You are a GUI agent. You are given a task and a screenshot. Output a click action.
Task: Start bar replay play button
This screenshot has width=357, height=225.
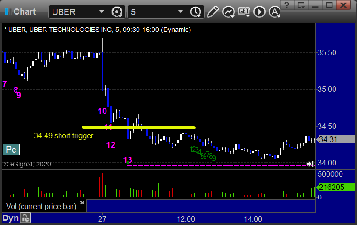(x=259, y=12)
